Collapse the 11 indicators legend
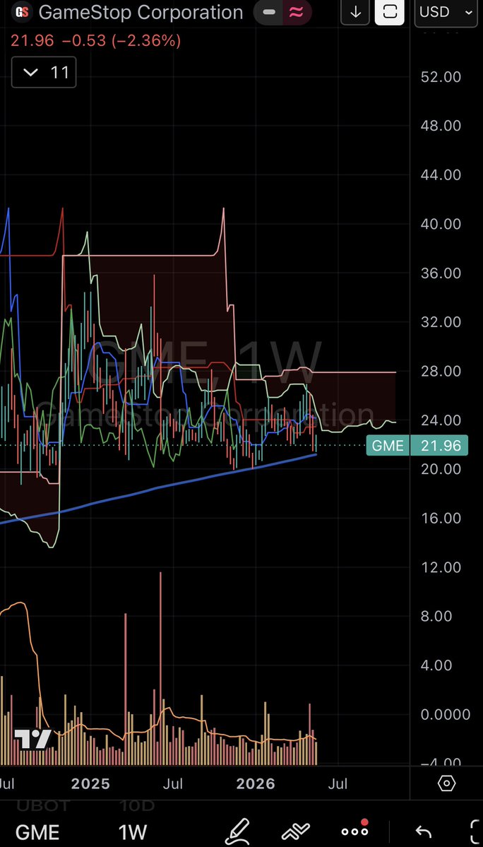The height and width of the screenshot is (847, 483). click(x=44, y=72)
